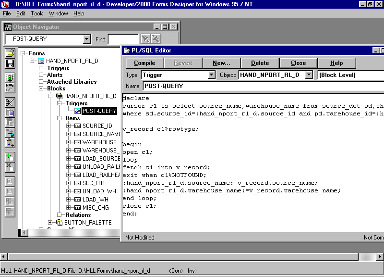Save the current form
This screenshot has width=384, height=277.
coord(10,64)
